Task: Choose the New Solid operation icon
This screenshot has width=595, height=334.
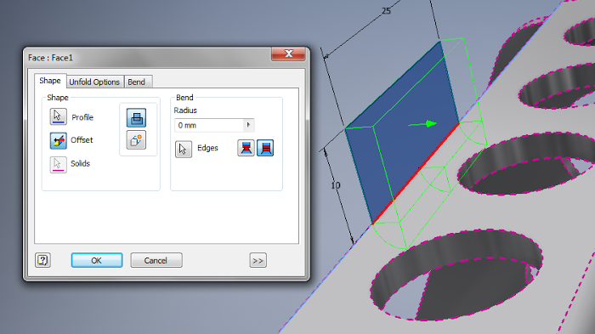Action: click(x=136, y=140)
